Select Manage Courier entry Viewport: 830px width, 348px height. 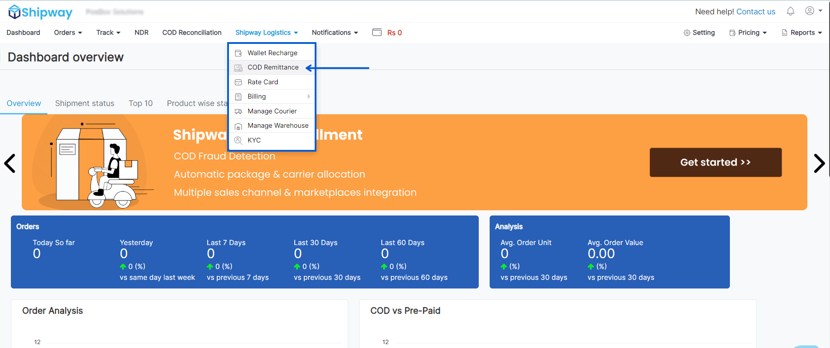tap(272, 111)
